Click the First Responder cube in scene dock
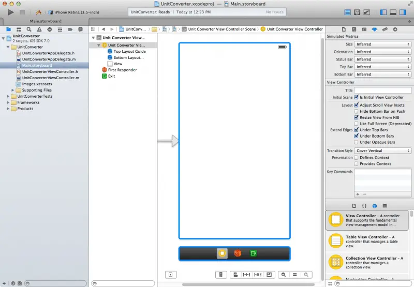 pyautogui.click(x=238, y=253)
